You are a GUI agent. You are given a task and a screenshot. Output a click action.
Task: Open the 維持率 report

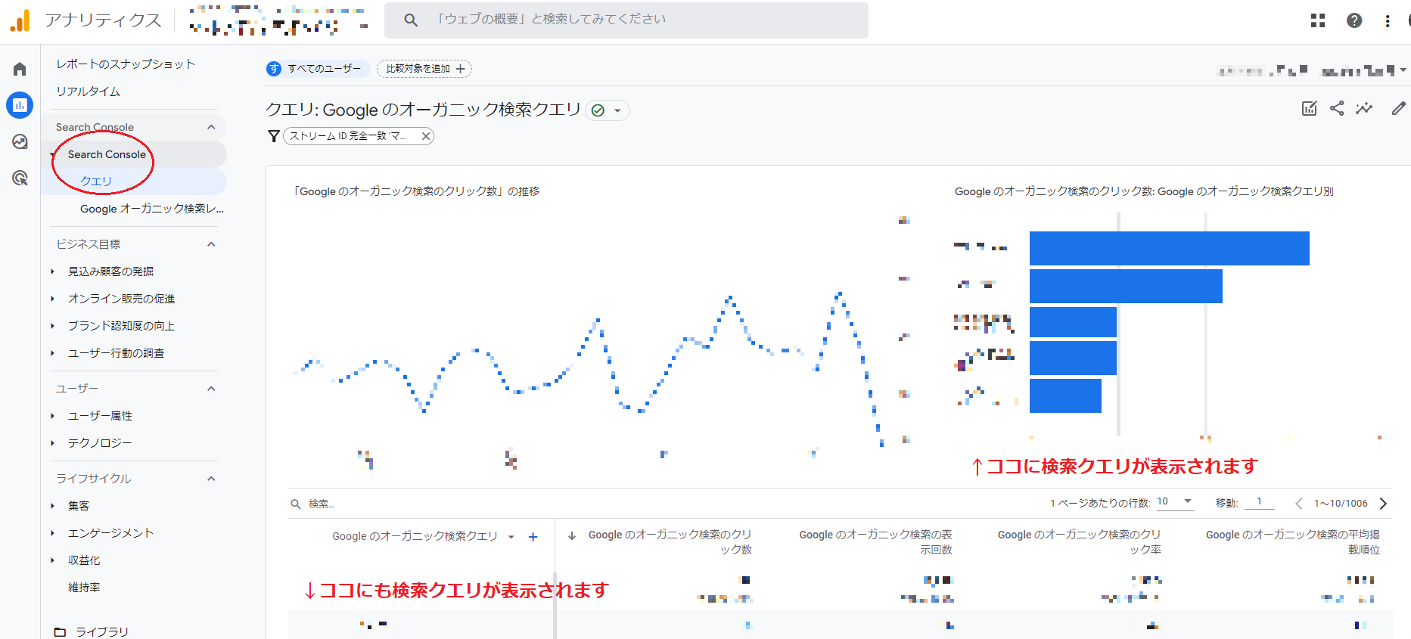[84, 588]
